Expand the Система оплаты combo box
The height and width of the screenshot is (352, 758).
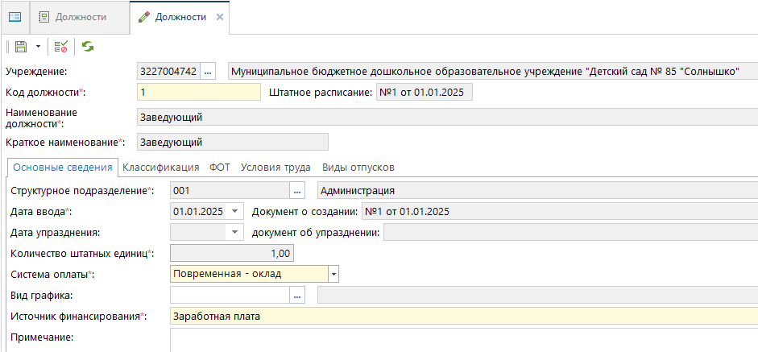pyautogui.click(x=333, y=275)
